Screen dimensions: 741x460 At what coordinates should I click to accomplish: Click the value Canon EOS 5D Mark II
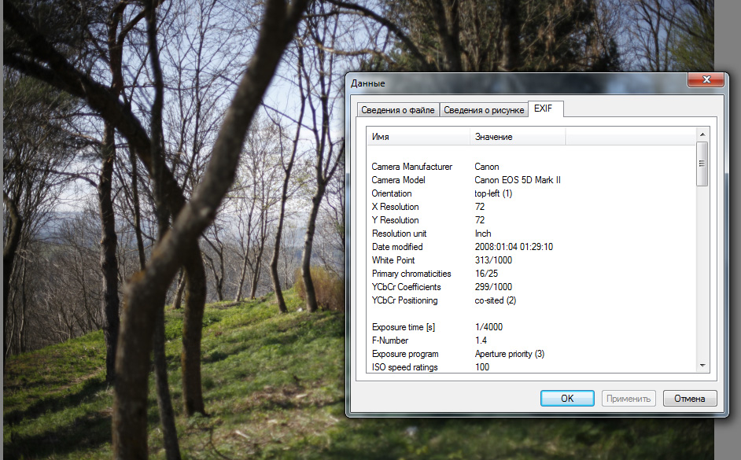click(518, 180)
